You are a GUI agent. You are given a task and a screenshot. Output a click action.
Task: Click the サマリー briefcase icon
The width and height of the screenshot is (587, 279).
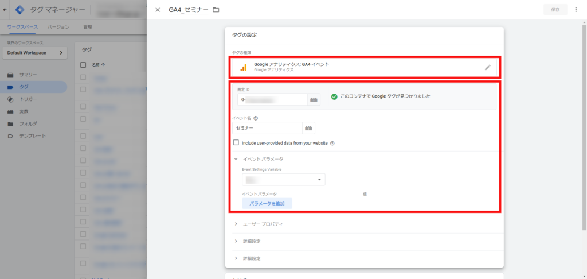[10, 75]
